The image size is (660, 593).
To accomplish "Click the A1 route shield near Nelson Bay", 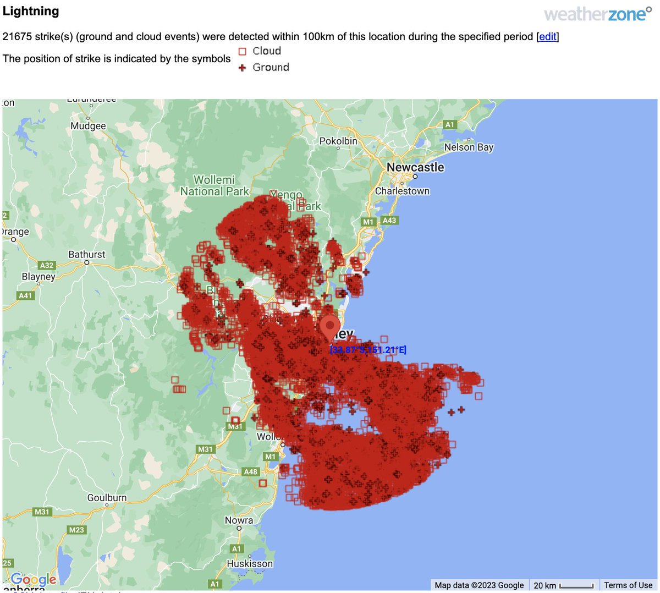I will point(449,124).
